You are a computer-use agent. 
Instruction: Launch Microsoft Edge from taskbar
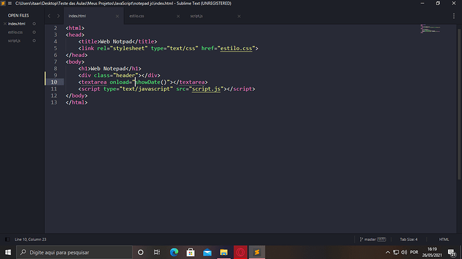pyautogui.click(x=174, y=252)
